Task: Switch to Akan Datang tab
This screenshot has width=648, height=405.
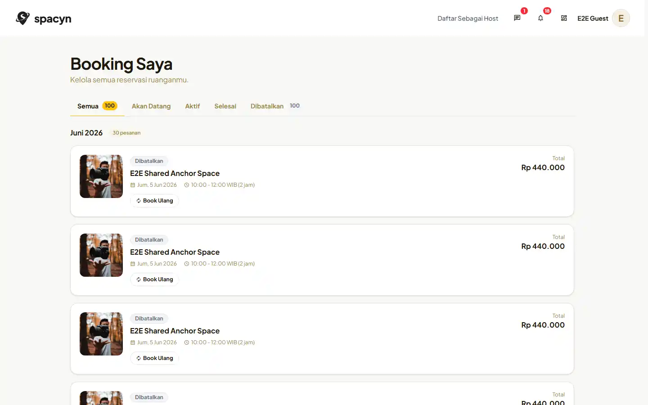Action: [x=151, y=106]
